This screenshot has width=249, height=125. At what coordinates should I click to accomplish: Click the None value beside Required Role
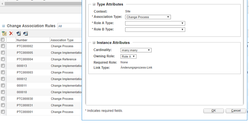coord(124,62)
